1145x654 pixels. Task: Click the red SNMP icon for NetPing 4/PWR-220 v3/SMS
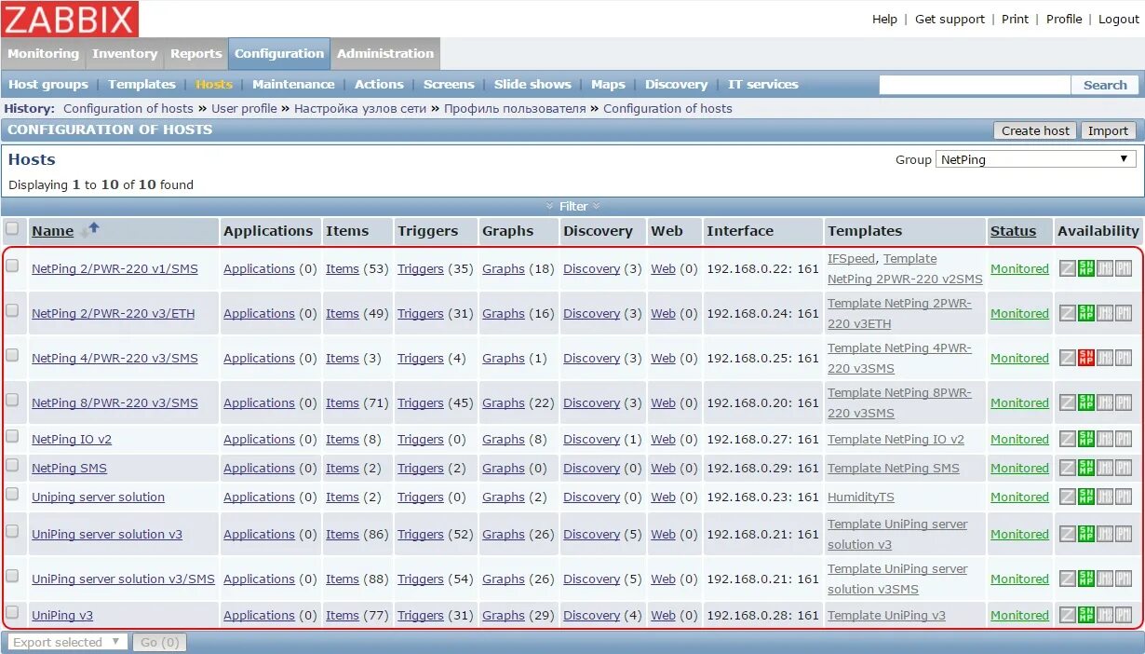click(x=1086, y=358)
